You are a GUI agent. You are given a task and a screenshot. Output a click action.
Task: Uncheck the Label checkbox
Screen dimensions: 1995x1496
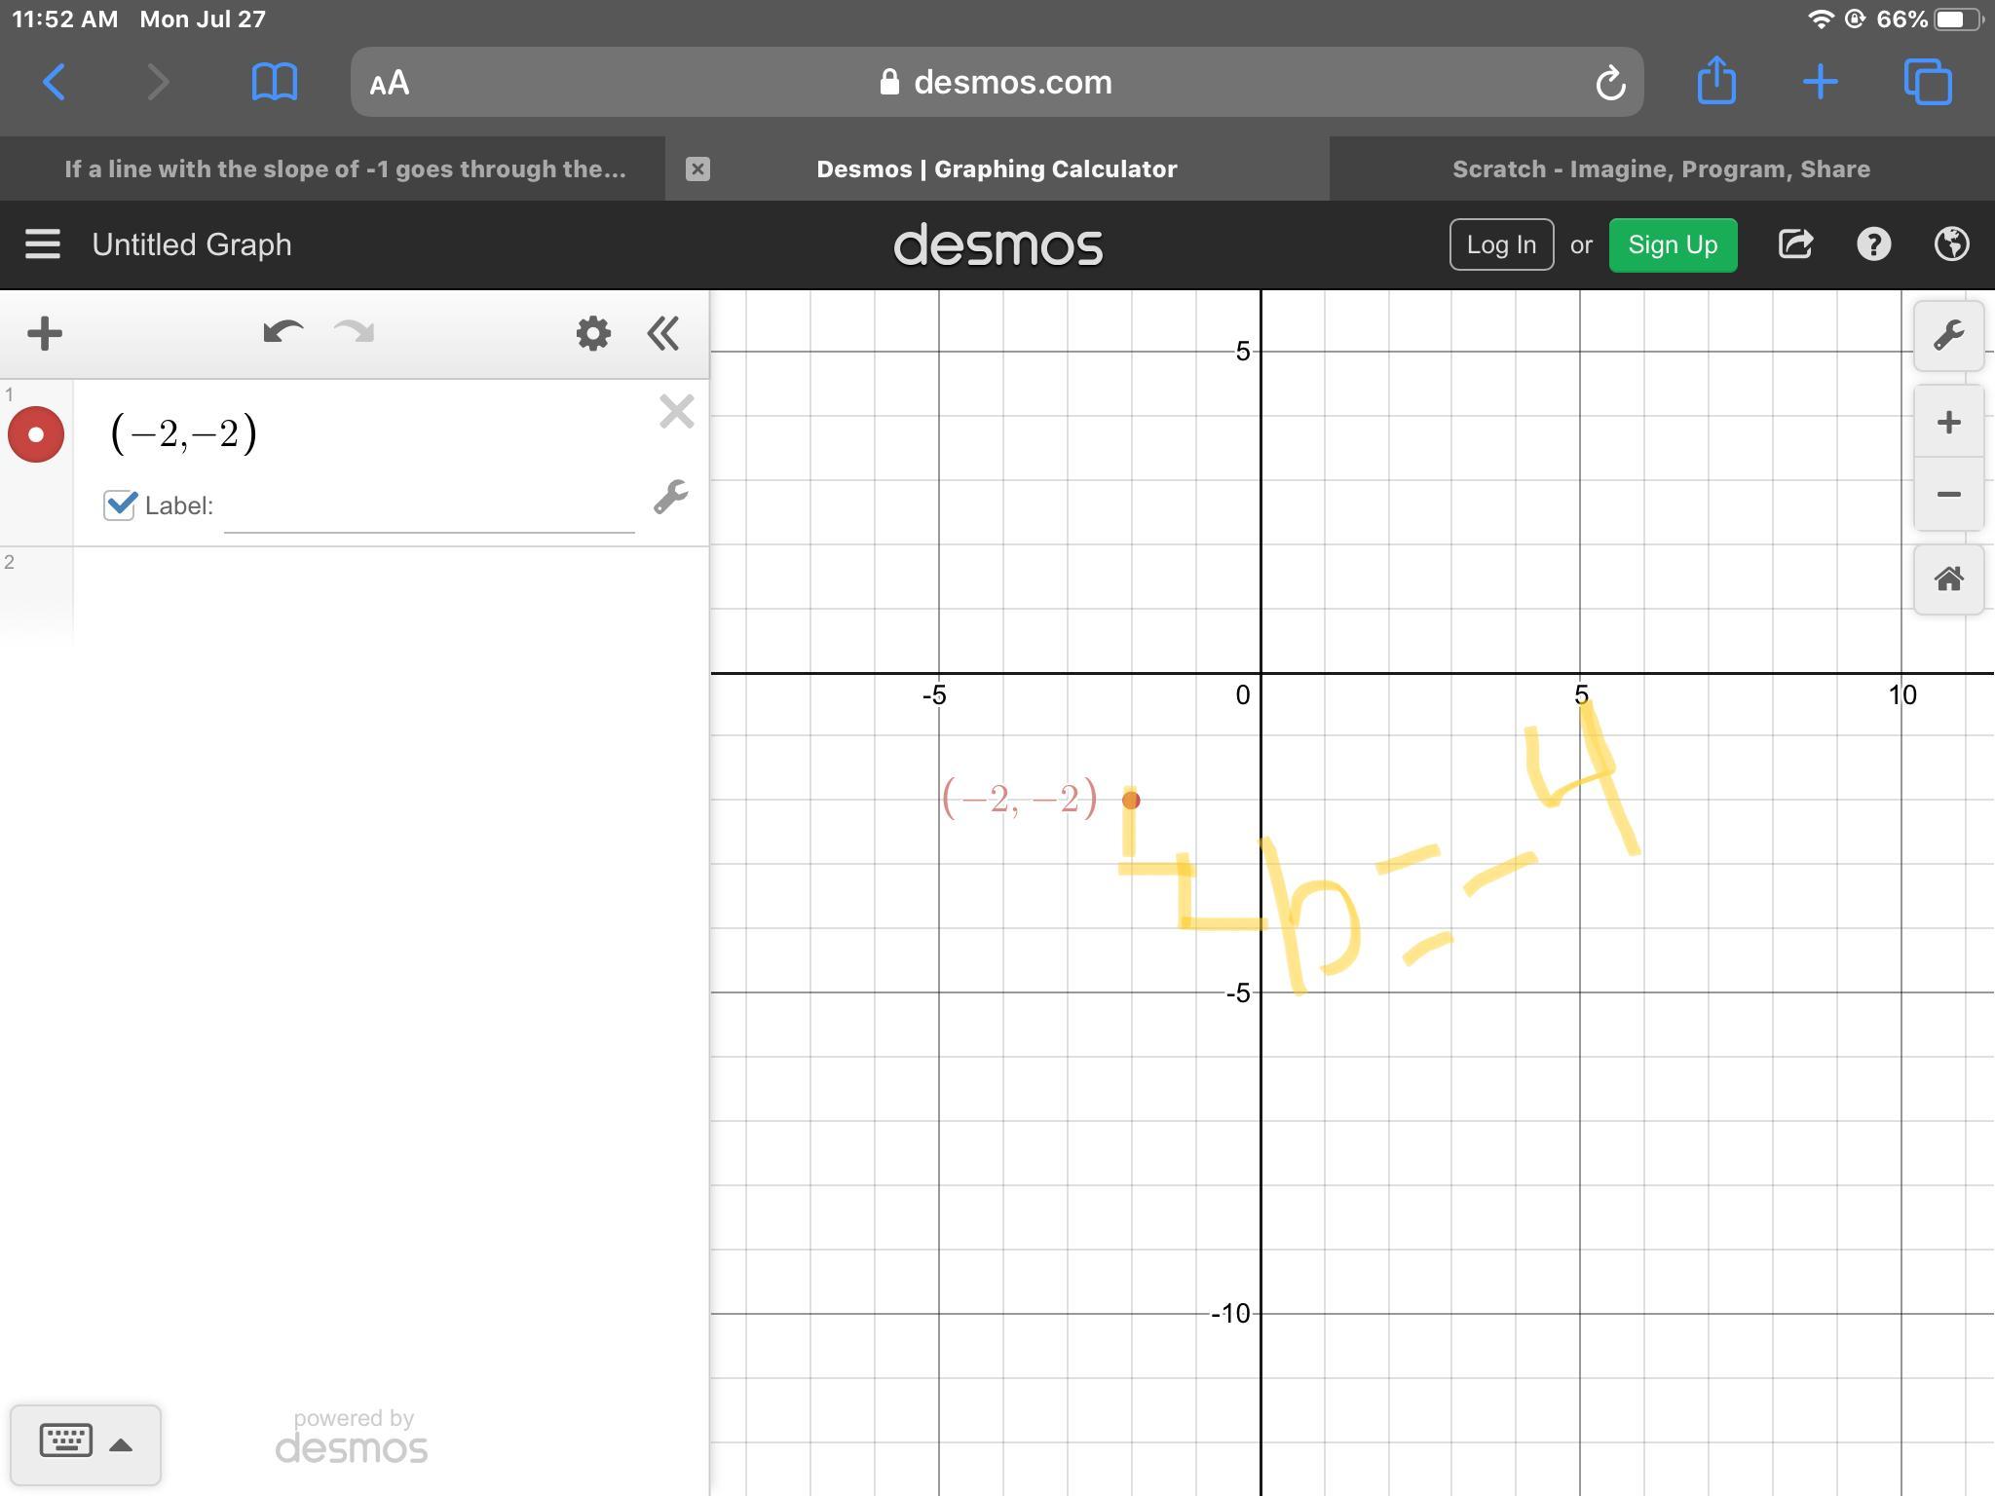(120, 505)
